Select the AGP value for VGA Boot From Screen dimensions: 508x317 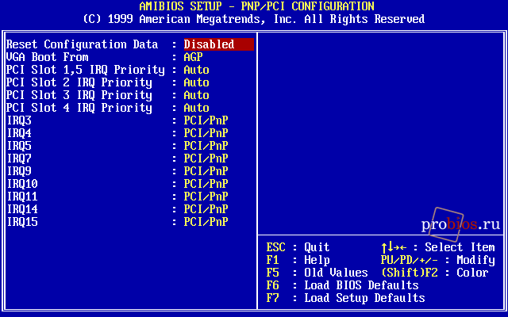(x=193, y=57)
